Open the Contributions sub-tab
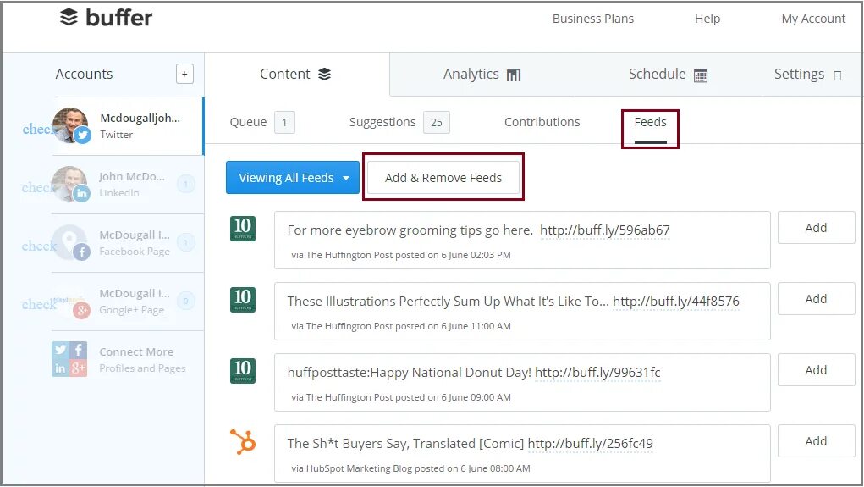 pos(542,122)
